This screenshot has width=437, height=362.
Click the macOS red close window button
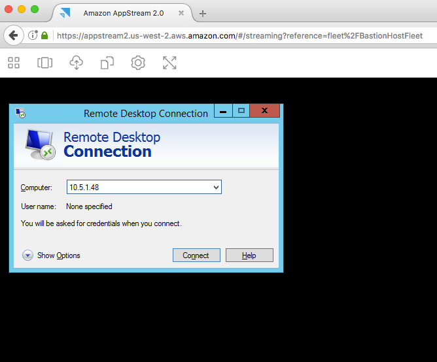click(9, 9)
